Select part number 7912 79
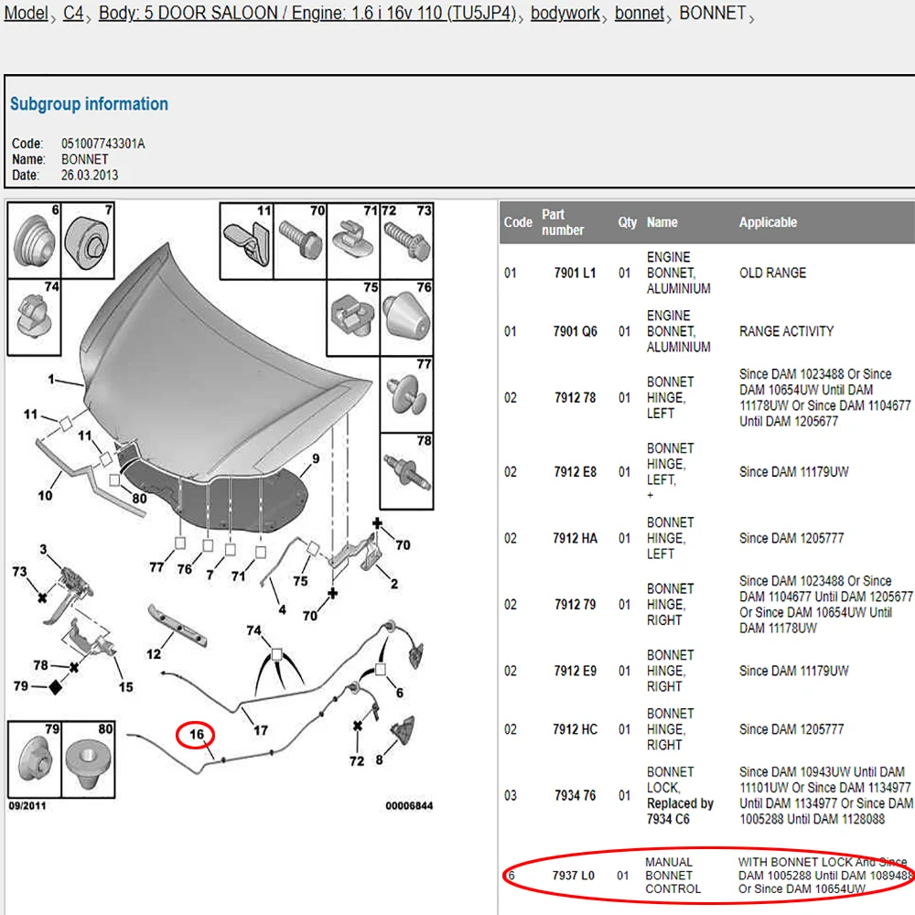This screenshot has width=915, height=915. (575, 605)
